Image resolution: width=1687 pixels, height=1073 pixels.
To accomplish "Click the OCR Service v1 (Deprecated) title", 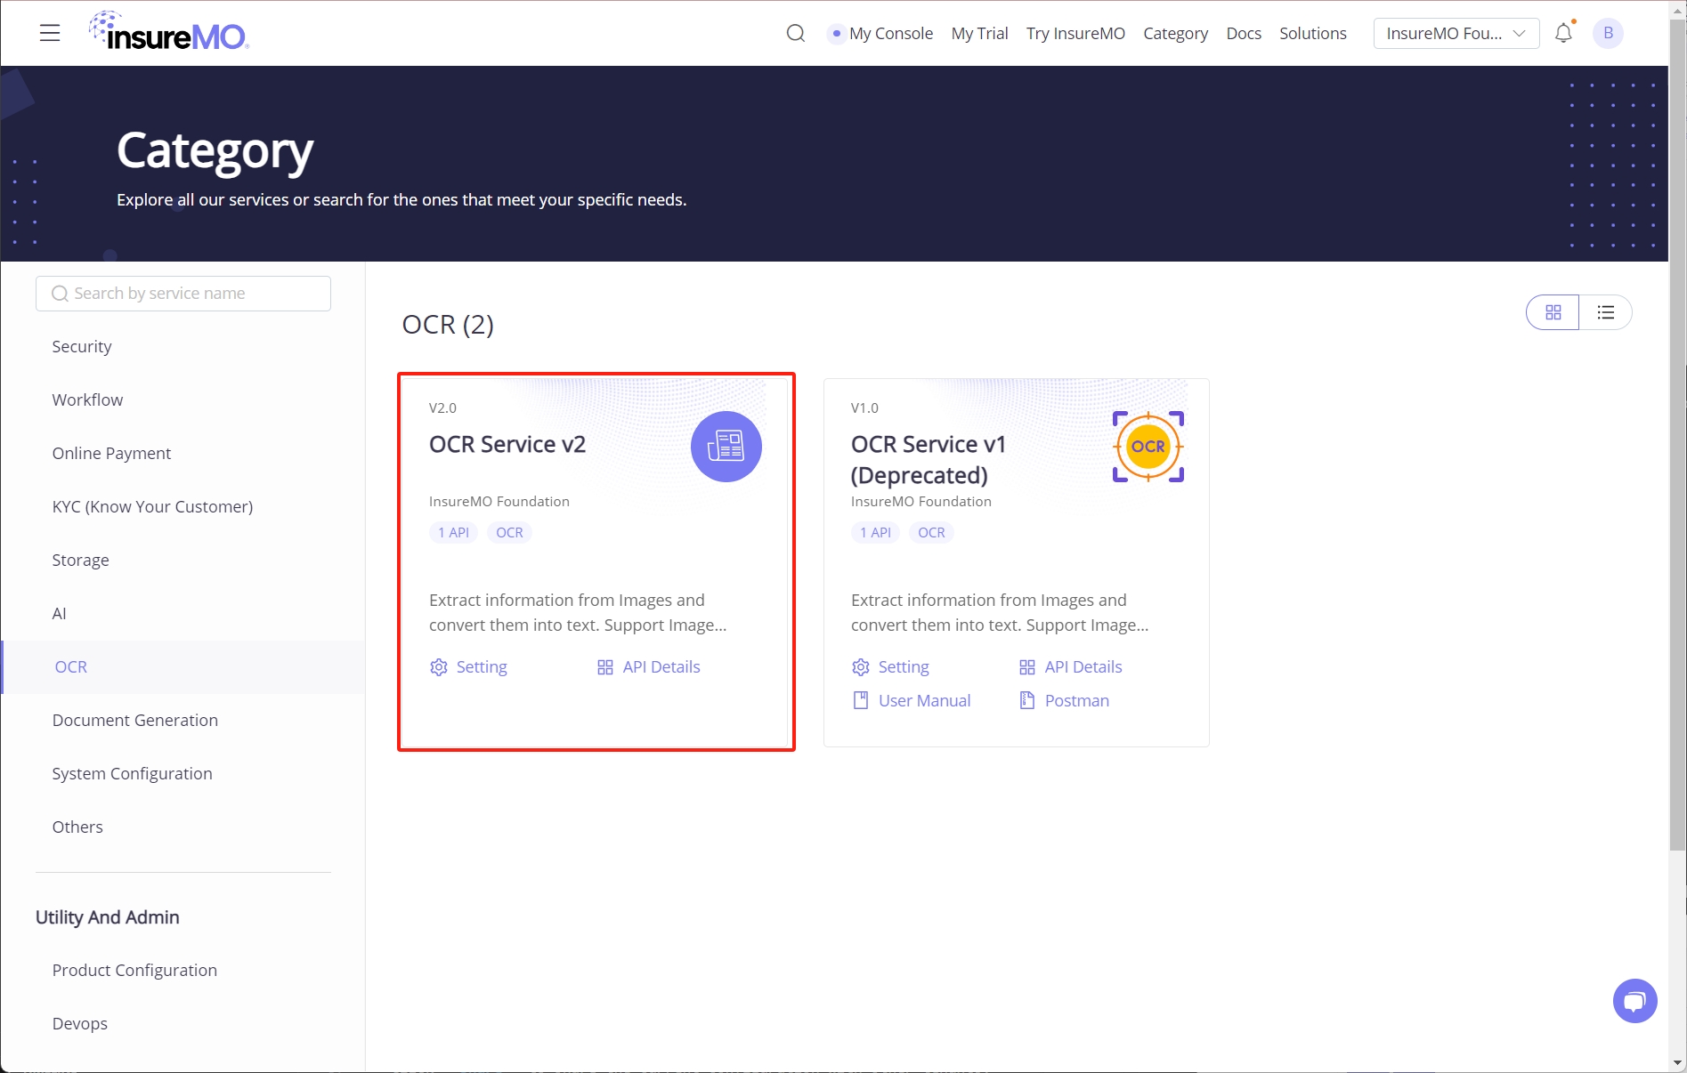I will tap(929, 460).
